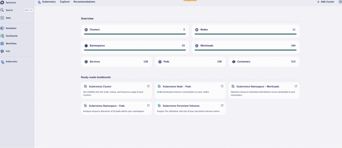This screenshot has height=148, width=342.
Task: Click the Kubernetes Persistent Volumes dashboard icon
Action: pos(159,106)
